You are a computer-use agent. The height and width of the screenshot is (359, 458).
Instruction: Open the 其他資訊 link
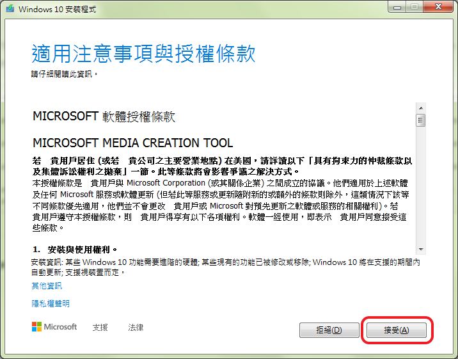coord(47,285)
